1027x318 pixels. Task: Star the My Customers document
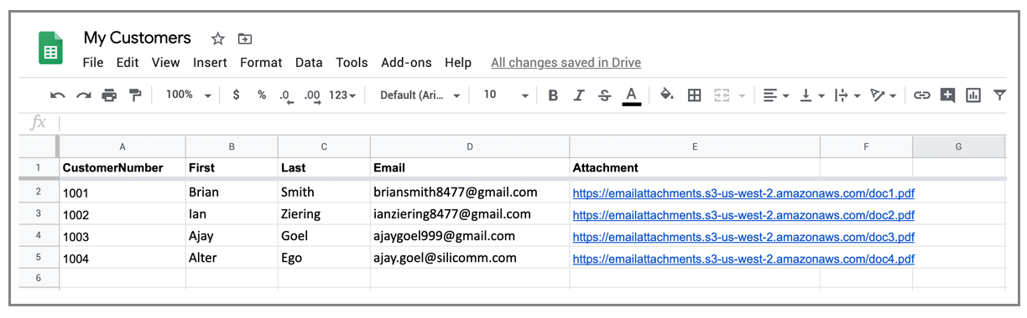tap(218, 38)
